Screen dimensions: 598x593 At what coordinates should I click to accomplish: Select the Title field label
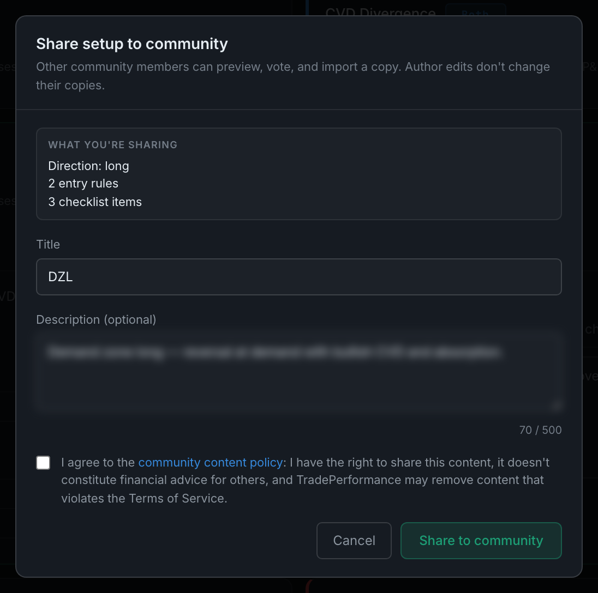(48, 245)
